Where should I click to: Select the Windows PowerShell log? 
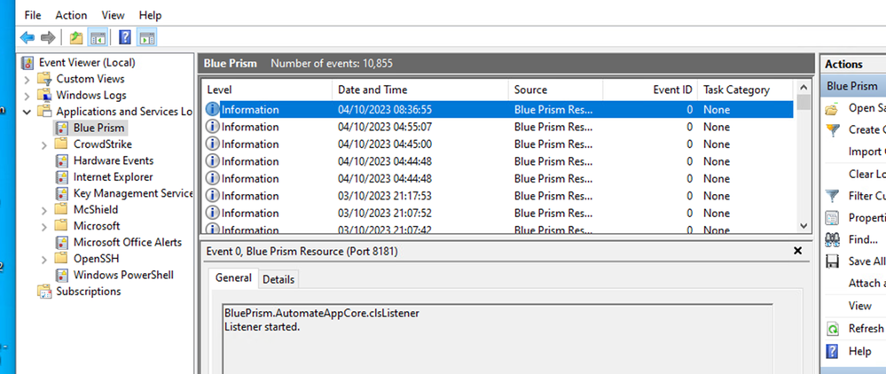tap(123, 275)
